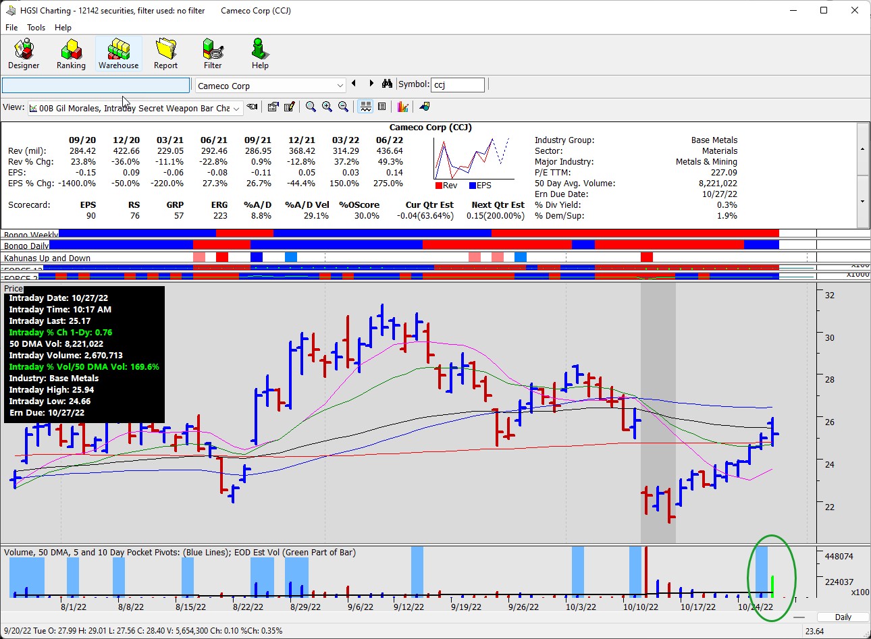This screenshot has height=639, width=871.
Task: Open the Help toolbar button
Action: coord(260,54)
